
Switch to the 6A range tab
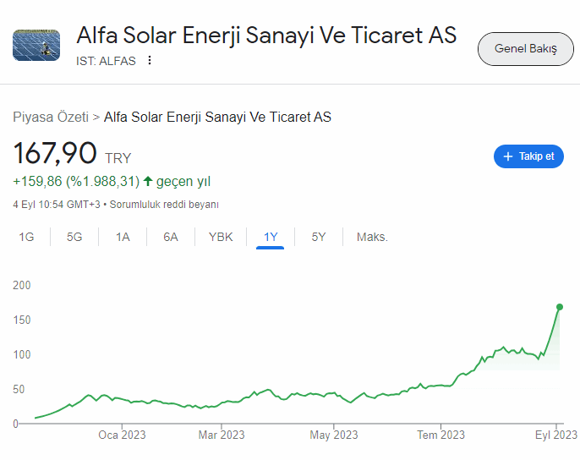point(171,237)
